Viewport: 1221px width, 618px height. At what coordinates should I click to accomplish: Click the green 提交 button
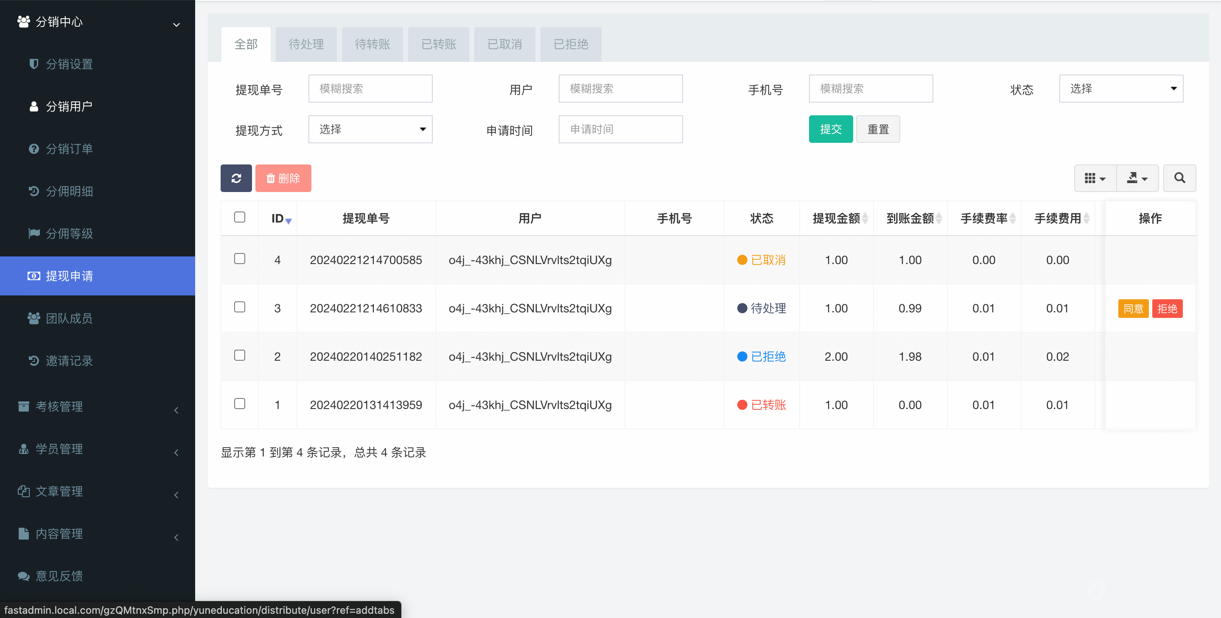(831, 129)
